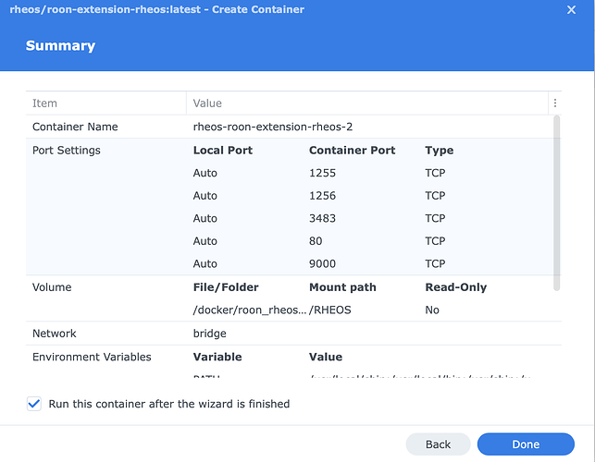This screenshot has height=462, width=595.
Task: Click 'Auto' local port for port 1255
Action: pos(205,173)
